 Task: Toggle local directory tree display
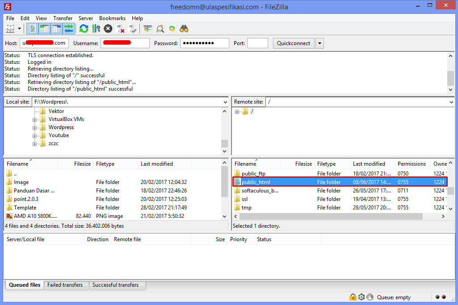pos(44,29)
